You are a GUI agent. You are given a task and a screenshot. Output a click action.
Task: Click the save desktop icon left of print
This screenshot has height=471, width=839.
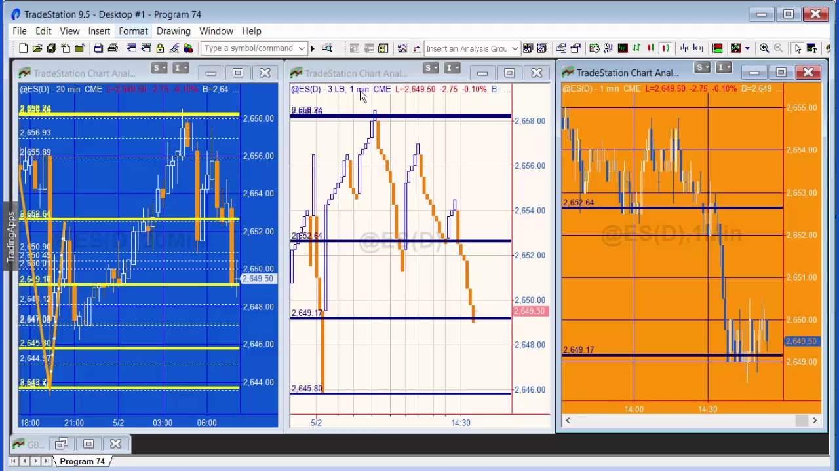pyautogui.click(x=98, y=48)
